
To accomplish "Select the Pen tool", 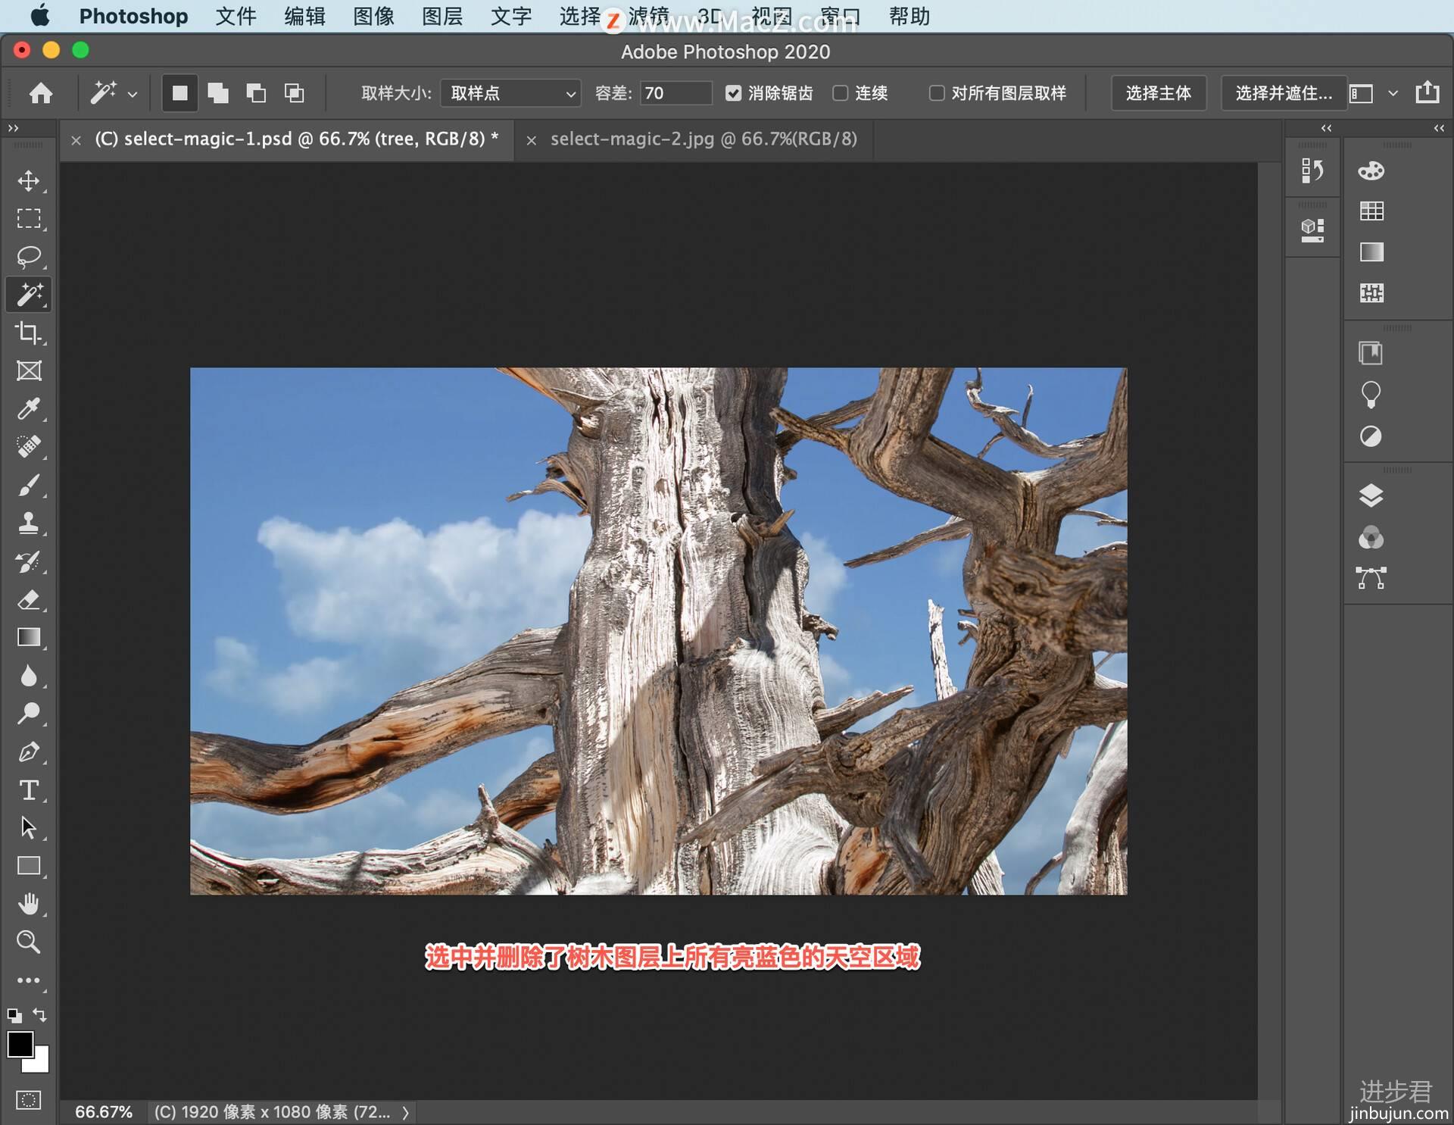I will [x=29, y=752].
